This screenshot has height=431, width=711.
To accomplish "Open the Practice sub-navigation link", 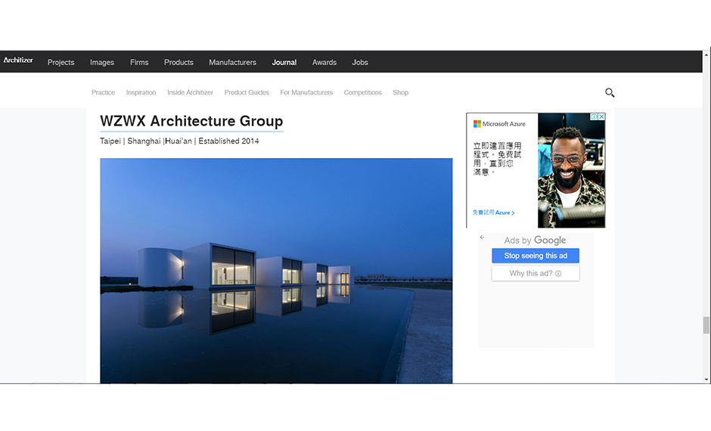I will (104, 92).
